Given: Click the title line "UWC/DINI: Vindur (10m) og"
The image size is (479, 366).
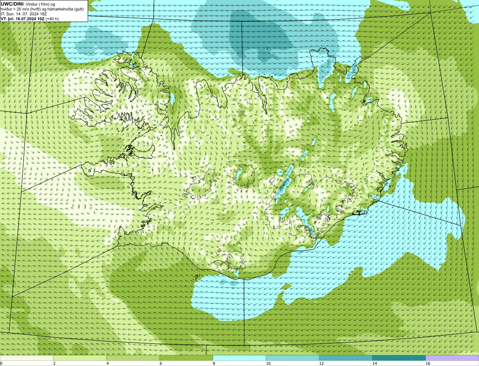Looking at the screenshot, I should coord(28,4).
